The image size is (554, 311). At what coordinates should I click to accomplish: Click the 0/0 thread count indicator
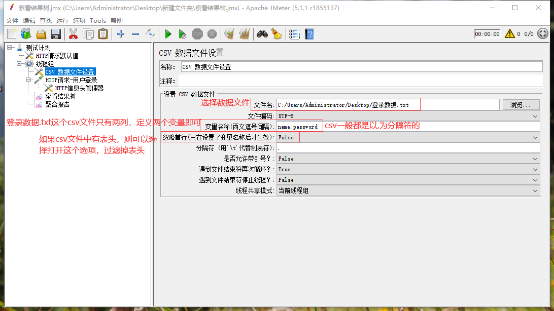(x=529, y=34)
